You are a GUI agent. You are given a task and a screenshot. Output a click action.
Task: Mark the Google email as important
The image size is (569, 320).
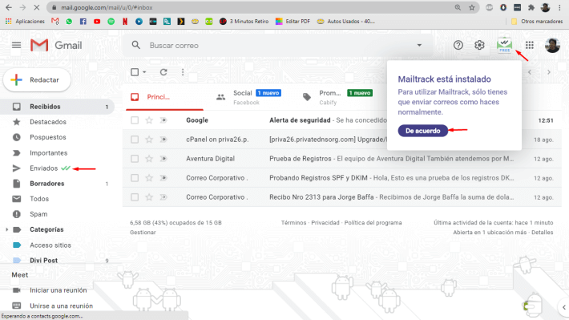pos(163,120)
